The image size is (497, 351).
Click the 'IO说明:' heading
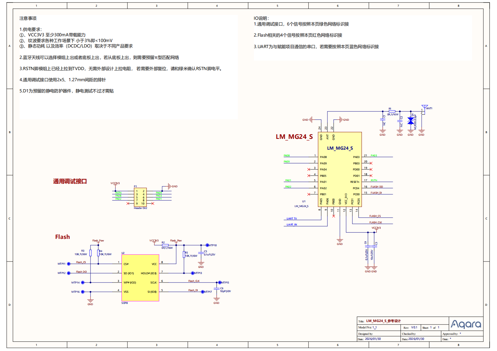261,18
